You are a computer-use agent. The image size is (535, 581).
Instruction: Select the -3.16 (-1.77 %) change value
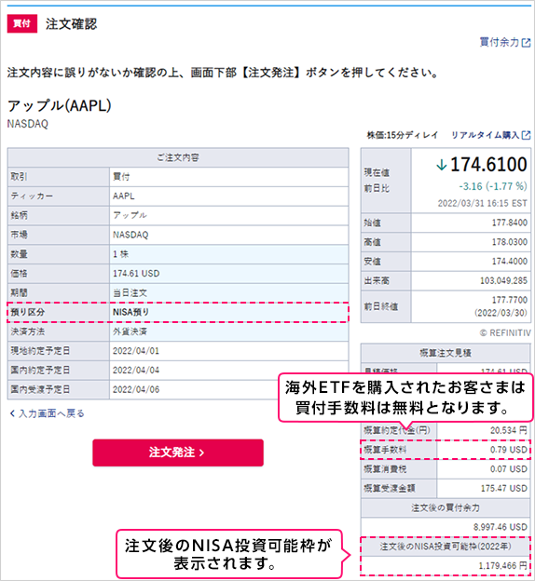pyautogui.click(x=493, y=186)
